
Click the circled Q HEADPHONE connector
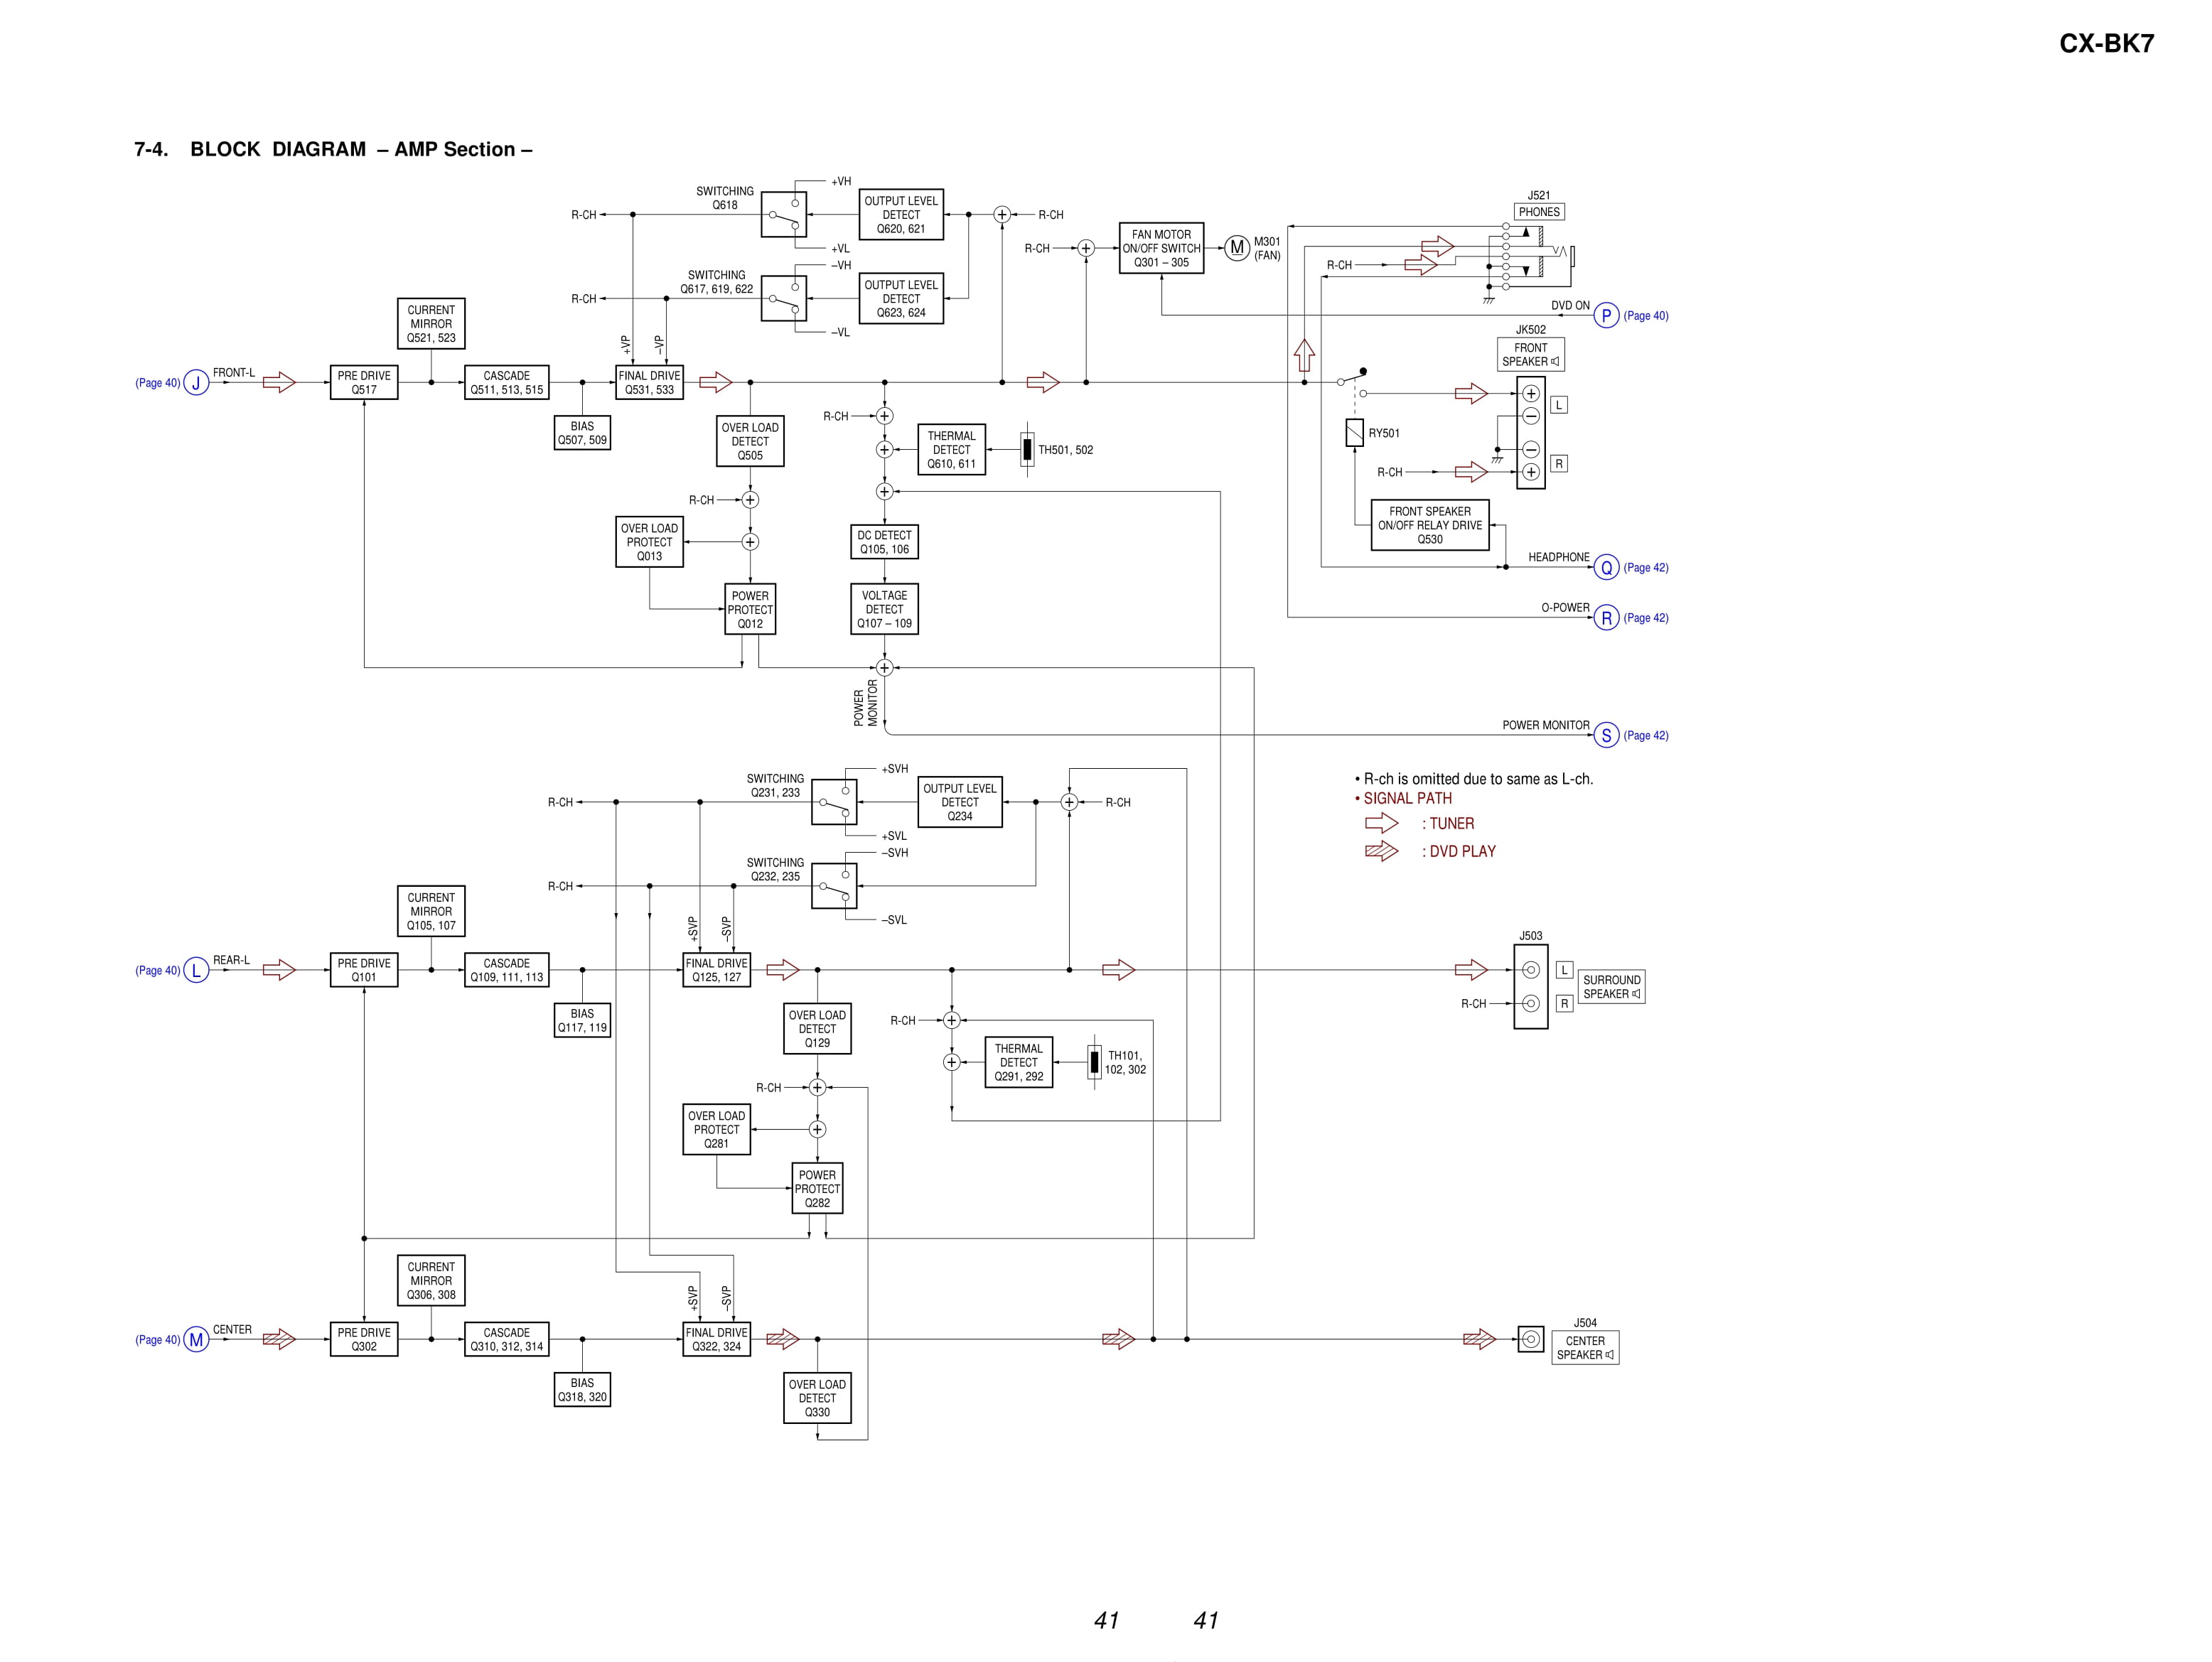[x=1606, y=568]
